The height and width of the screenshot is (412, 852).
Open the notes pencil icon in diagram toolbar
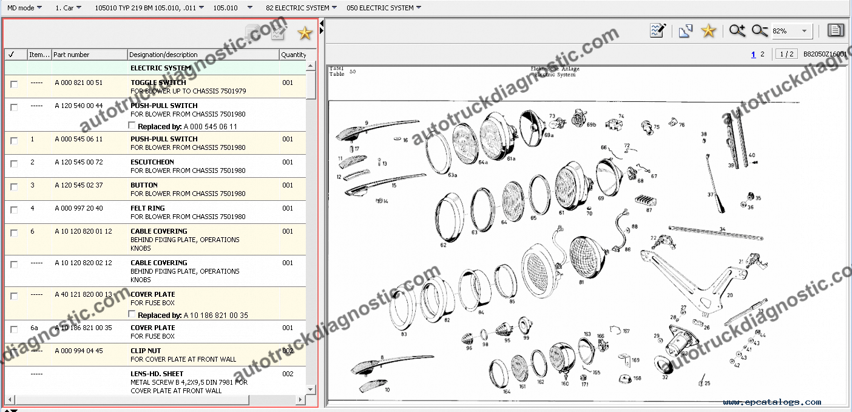pyautogui.click(x=658, y=31)
